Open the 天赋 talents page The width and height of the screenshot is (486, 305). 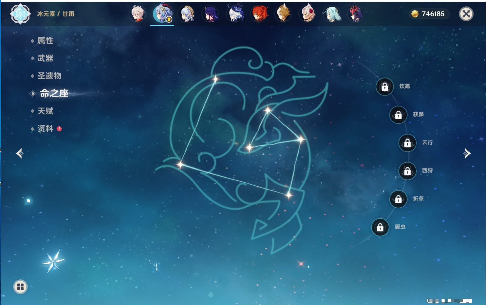(45, 111)
